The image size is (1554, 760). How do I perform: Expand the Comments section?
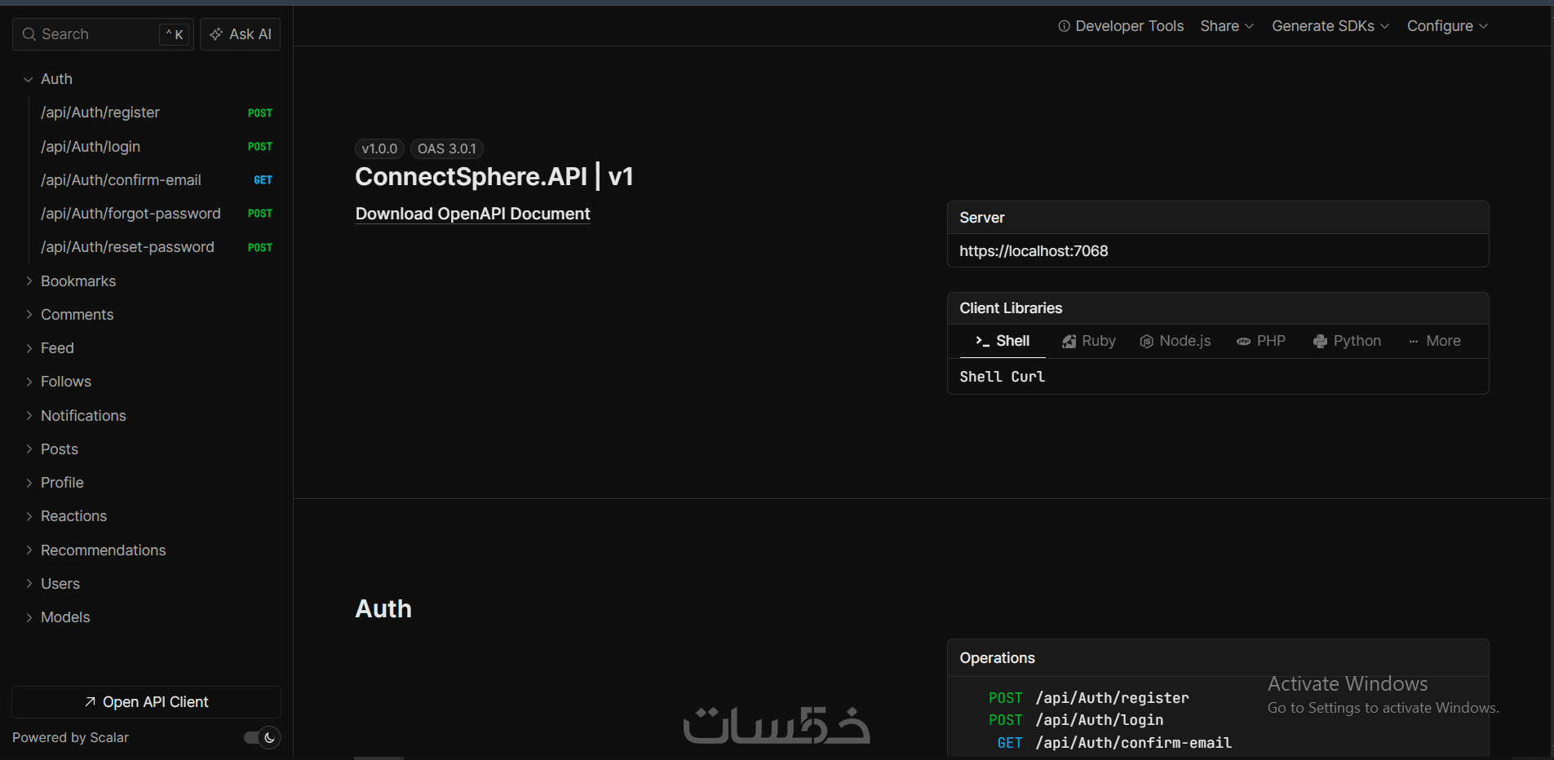click(x=29, y=314)
